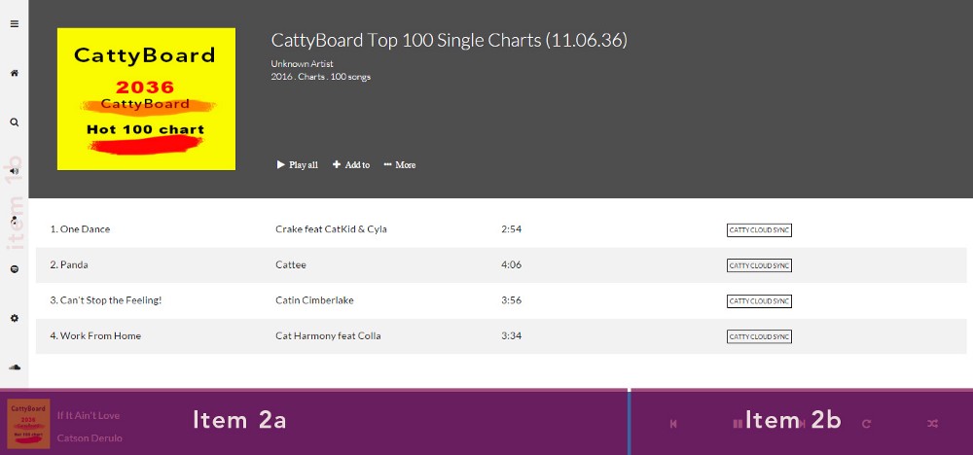Pause the current song
Image resolution: width=973 pixels, height=455 pixels.
pos(737,423)
